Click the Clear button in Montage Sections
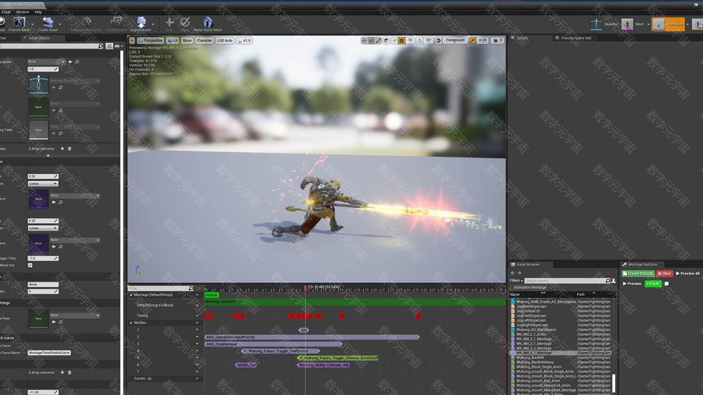The width and height of the screenshot is (703, 395). [665, 273]
